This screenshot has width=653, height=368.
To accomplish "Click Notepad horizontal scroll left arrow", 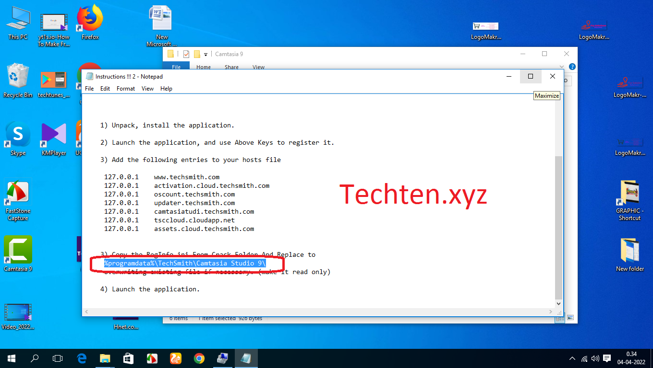I will tap(86, 311).
